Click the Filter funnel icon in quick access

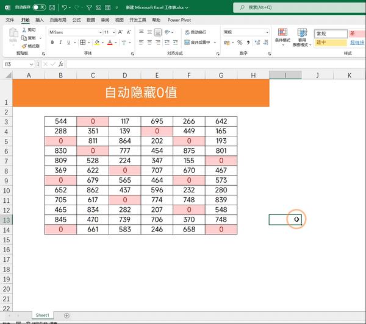(x=89, y=8)
